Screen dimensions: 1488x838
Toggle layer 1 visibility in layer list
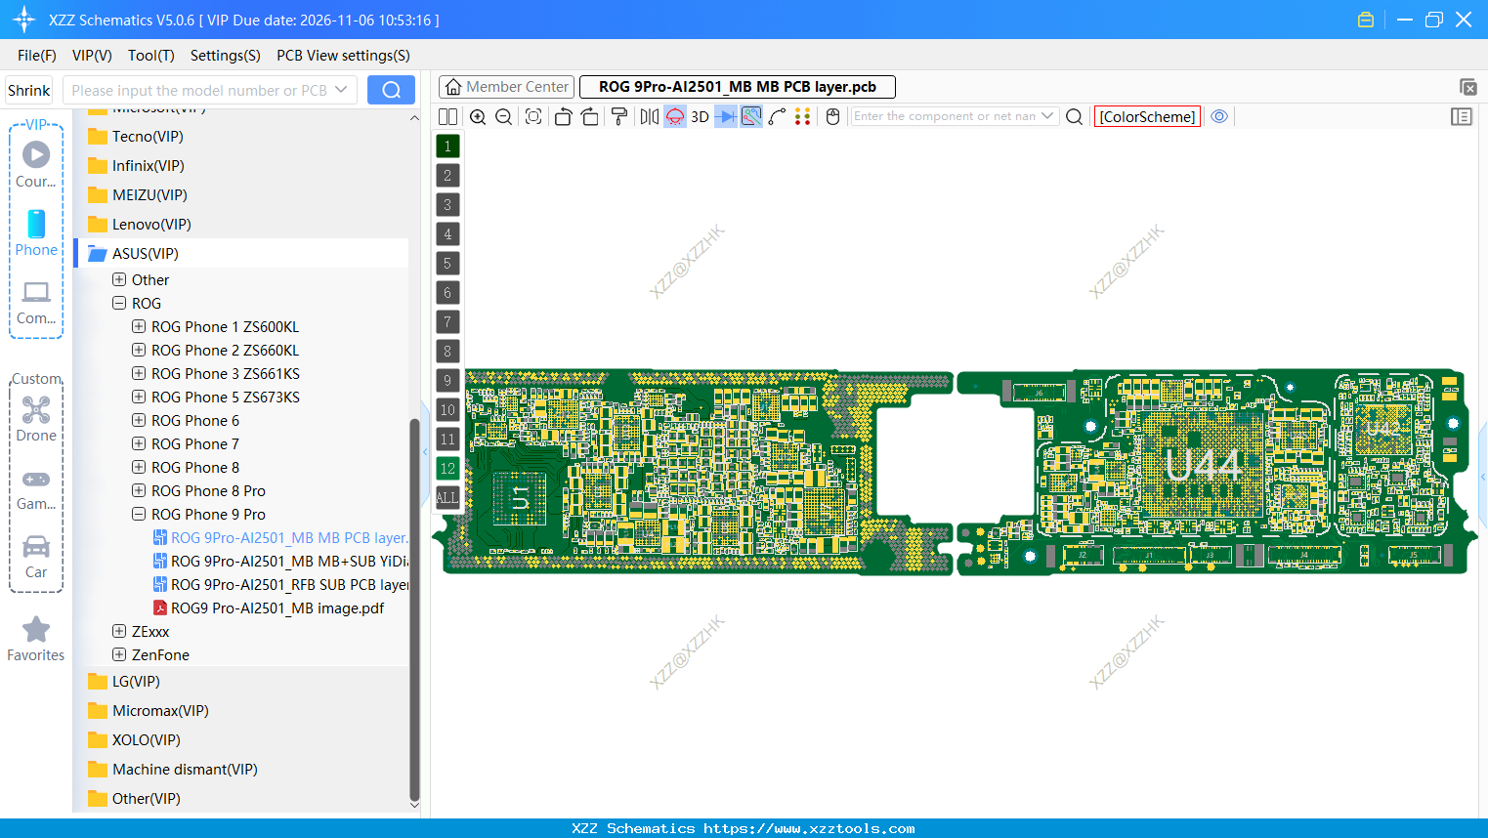[447, 146]
